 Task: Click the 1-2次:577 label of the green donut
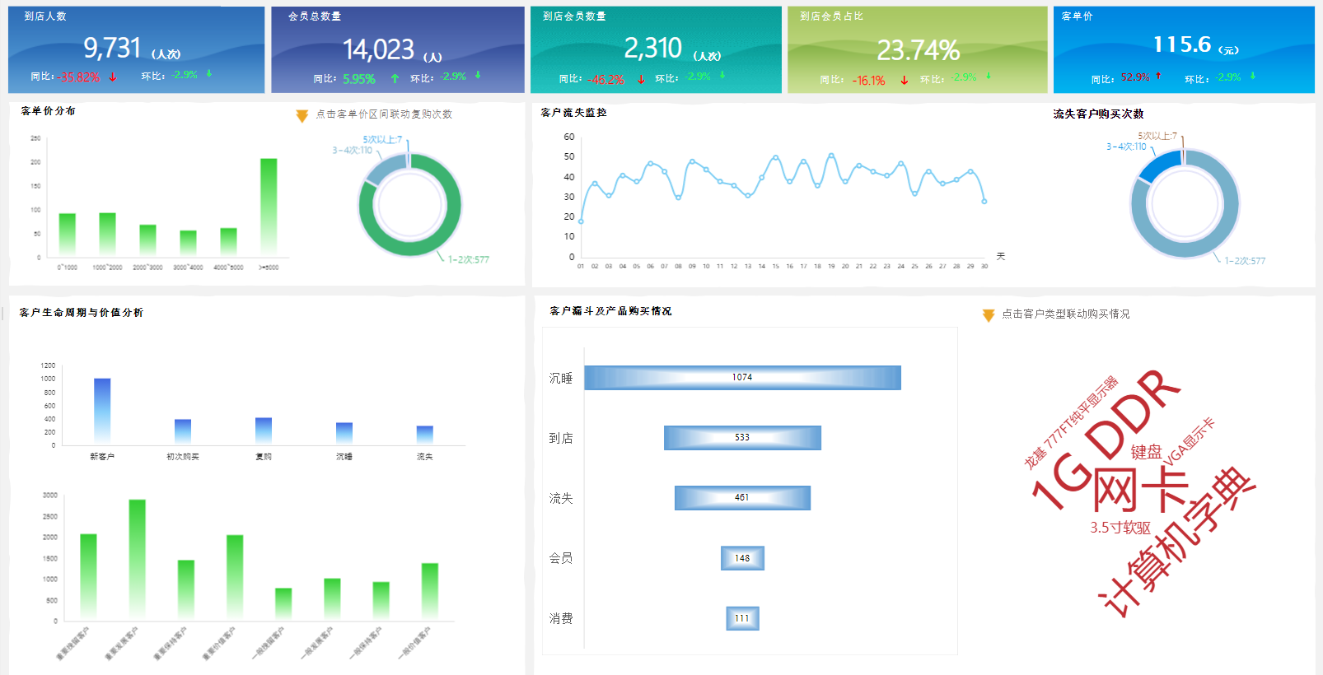468,259
